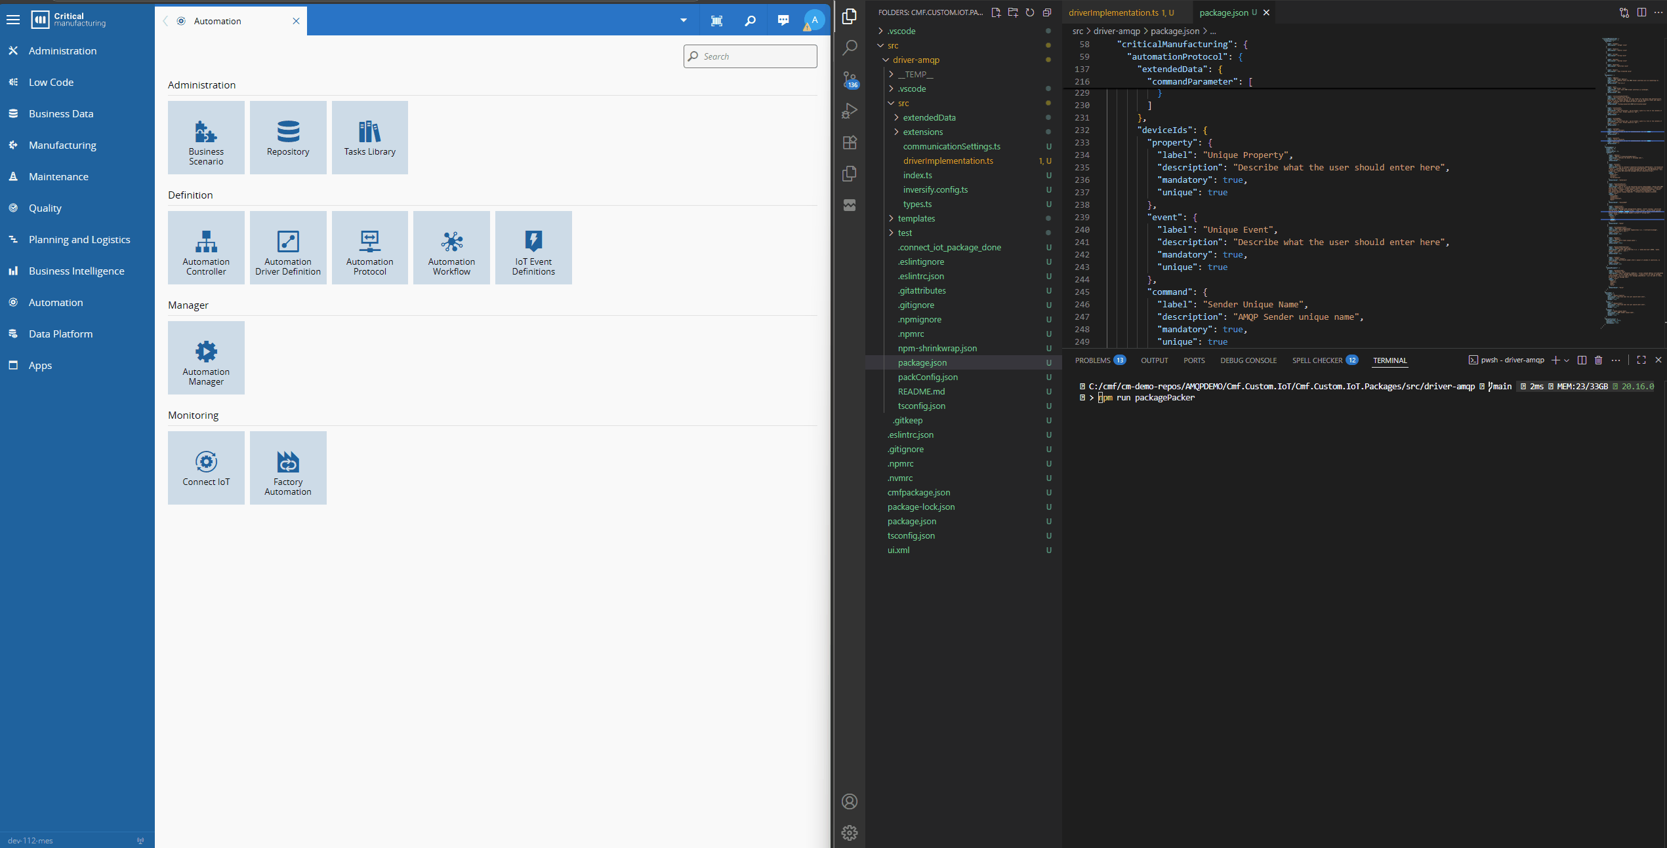Split the editor to the right

[x=1641, y=12]
